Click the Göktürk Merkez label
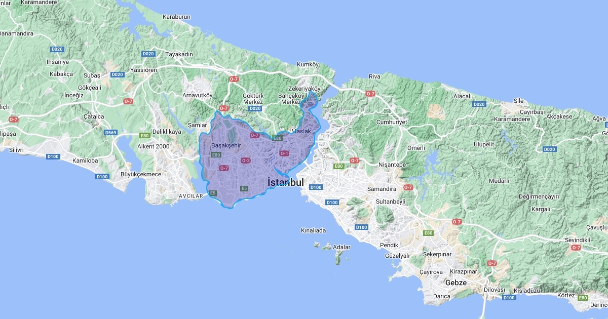608x319 pixels. (253, 98)
